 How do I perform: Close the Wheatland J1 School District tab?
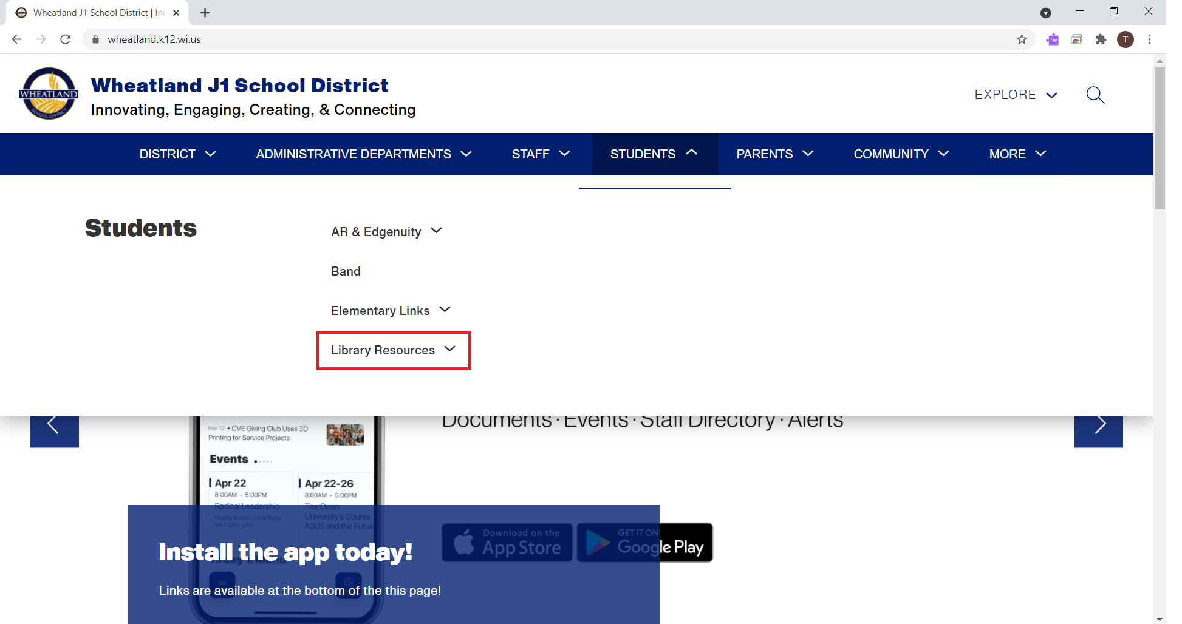point(176,13)
